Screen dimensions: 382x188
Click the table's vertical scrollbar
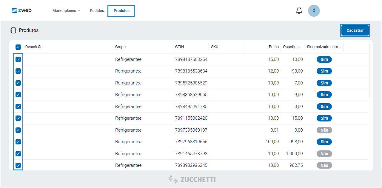click(x=369, y=72)
